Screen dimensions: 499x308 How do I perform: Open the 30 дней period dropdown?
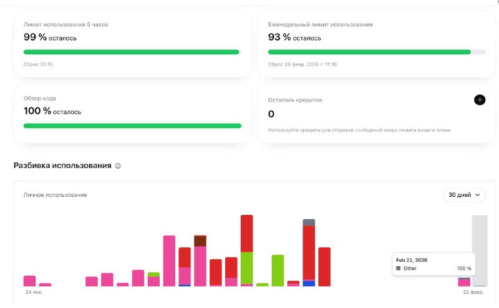click(464, 195)
